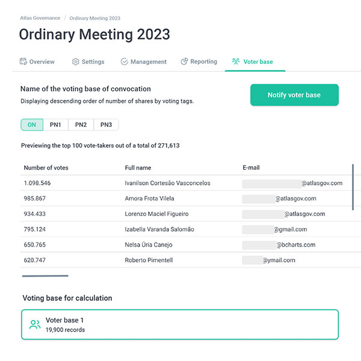Image resolution: width=361 pixels, height=361 pixels.
Task: Click the Reporting pie chart icon
Action: (184, 61)
